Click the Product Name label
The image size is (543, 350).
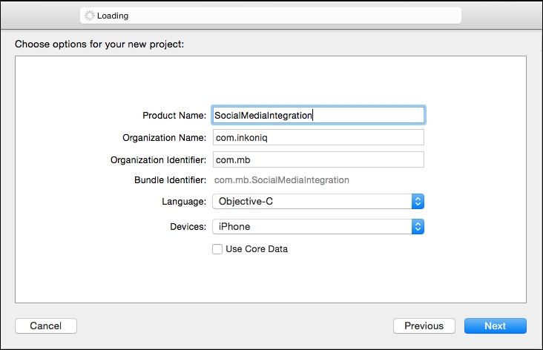[x=174, y=116]
